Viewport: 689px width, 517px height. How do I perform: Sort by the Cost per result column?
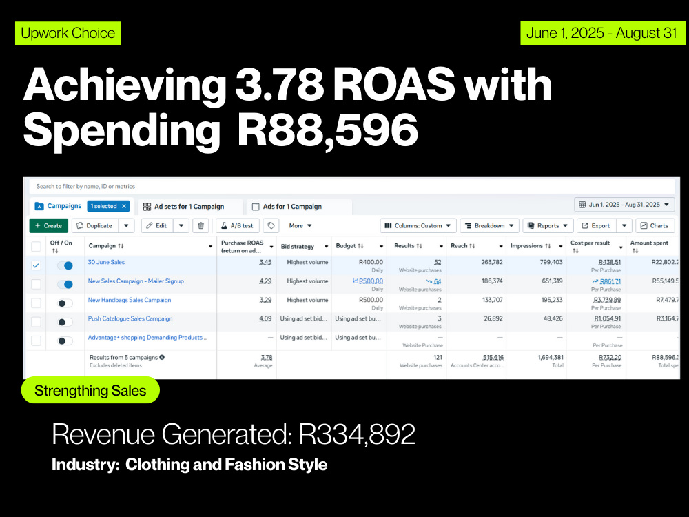pyautogui.click(x=590, y=246)
